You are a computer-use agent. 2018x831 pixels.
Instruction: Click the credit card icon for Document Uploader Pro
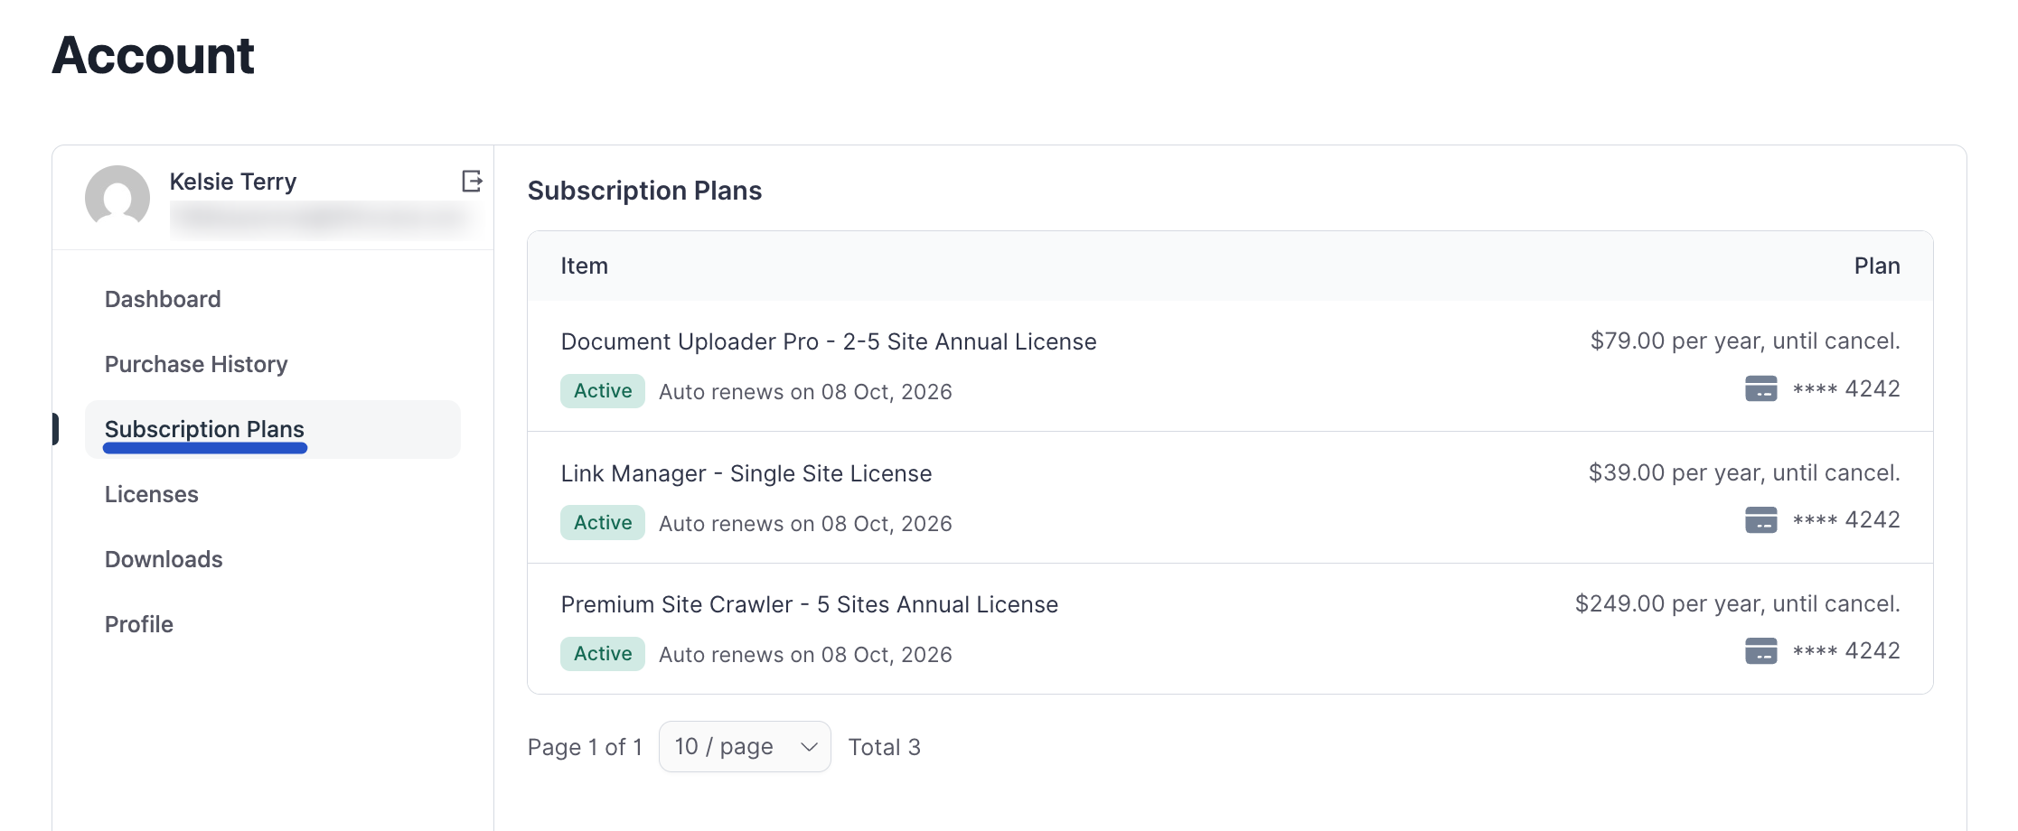[x=1760, y=388]
